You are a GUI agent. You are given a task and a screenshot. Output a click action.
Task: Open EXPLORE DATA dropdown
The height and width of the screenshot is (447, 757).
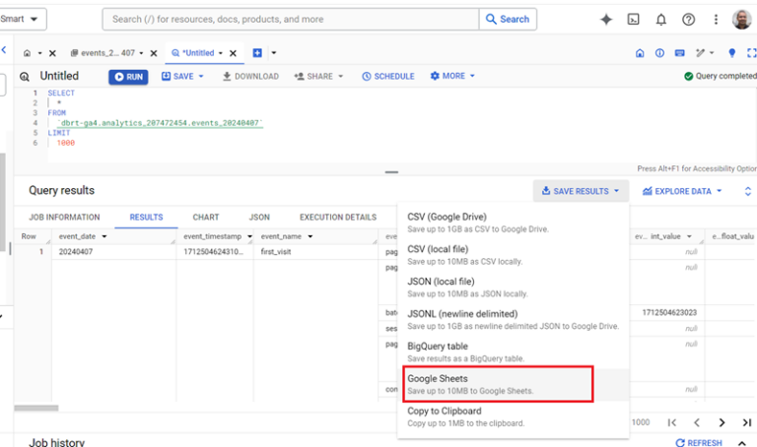682,191
